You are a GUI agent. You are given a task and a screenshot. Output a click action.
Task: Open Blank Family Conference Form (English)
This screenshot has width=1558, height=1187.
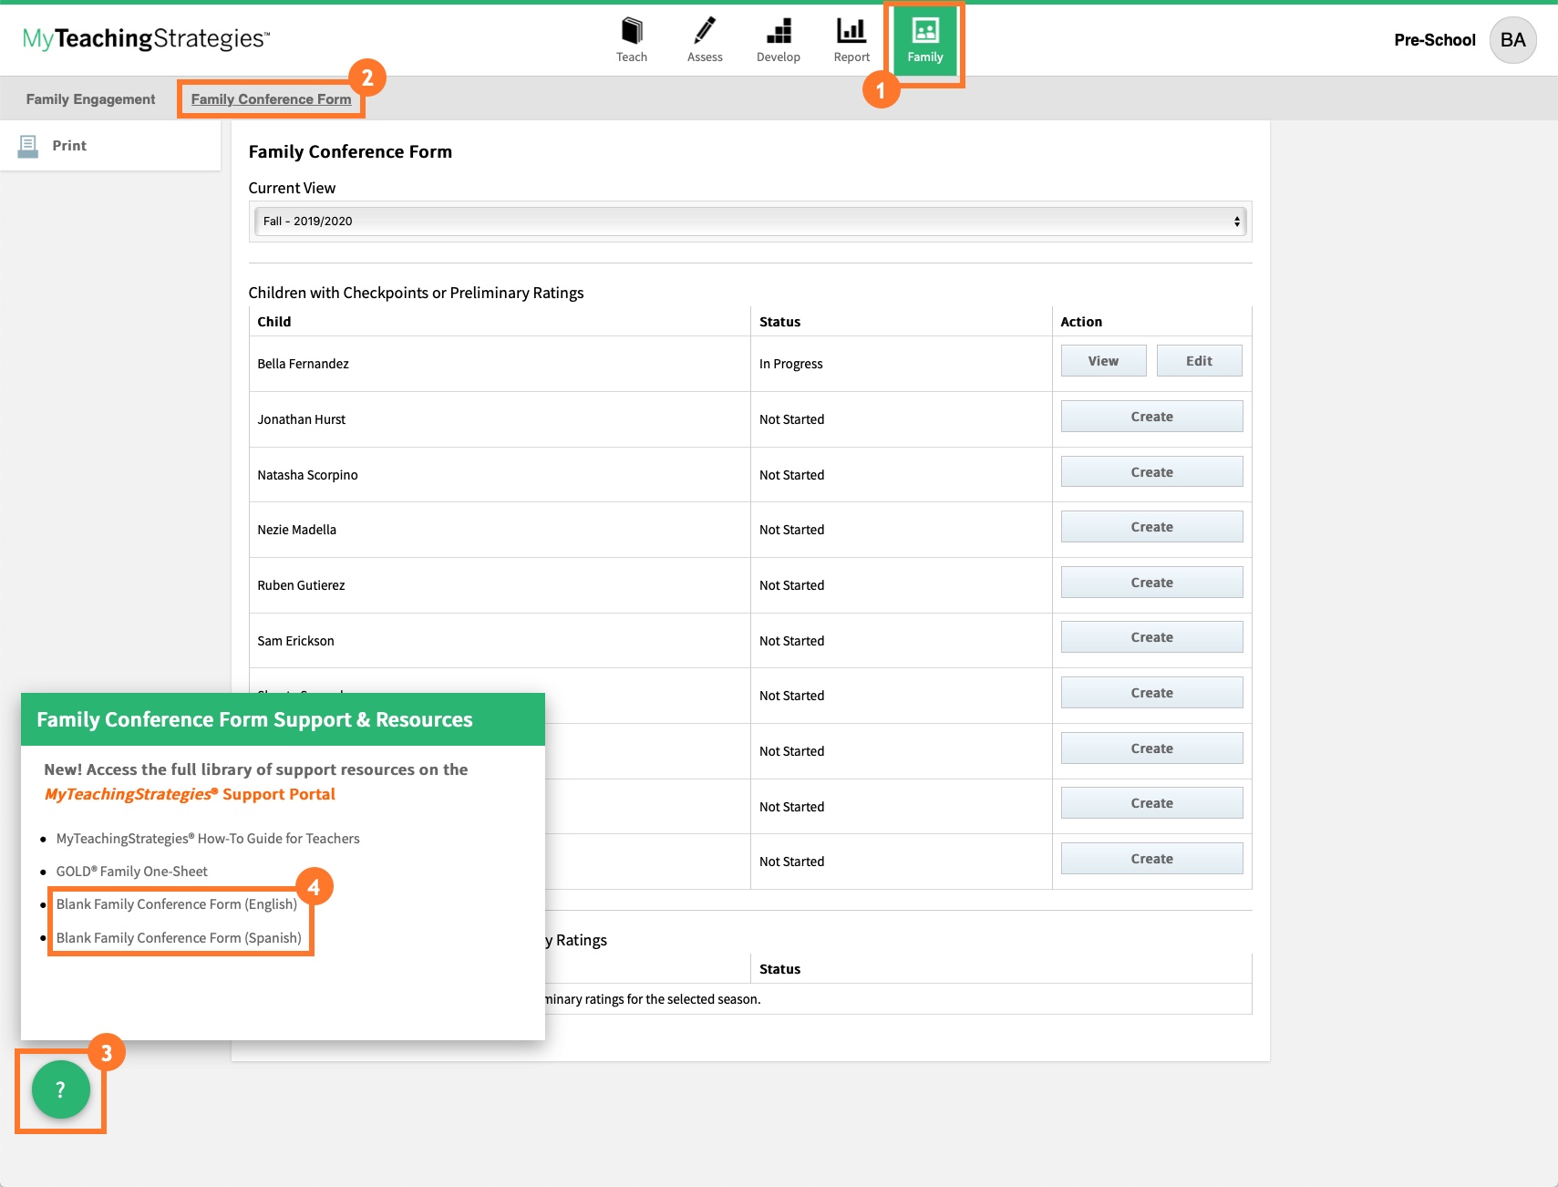click(x=177, y=903)
